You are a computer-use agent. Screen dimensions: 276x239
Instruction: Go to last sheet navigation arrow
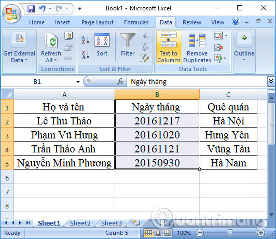pyautogui.click(x=28, y=222)
